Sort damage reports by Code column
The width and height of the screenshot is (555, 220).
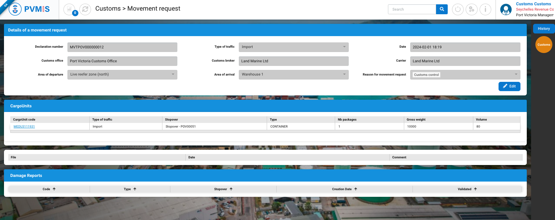point(49,189)
